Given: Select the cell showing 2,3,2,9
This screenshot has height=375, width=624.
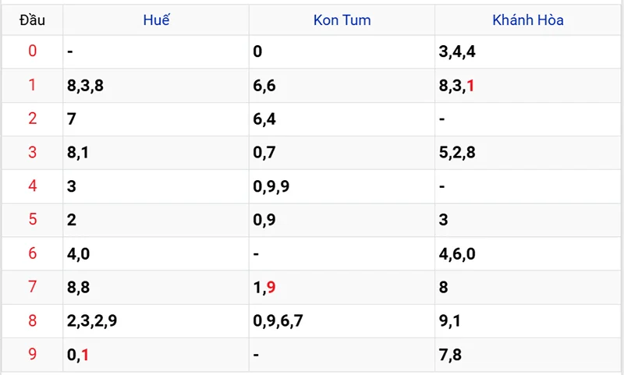Looking at the screenshot, I should [93, 320].
